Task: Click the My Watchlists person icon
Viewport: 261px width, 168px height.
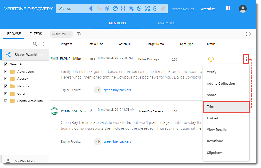Action: [8, 161]
